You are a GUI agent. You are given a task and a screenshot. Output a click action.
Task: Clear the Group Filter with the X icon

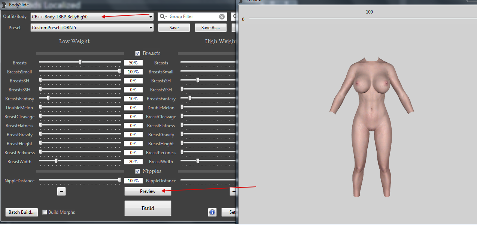pyautogui.click(x=222, y=16)
